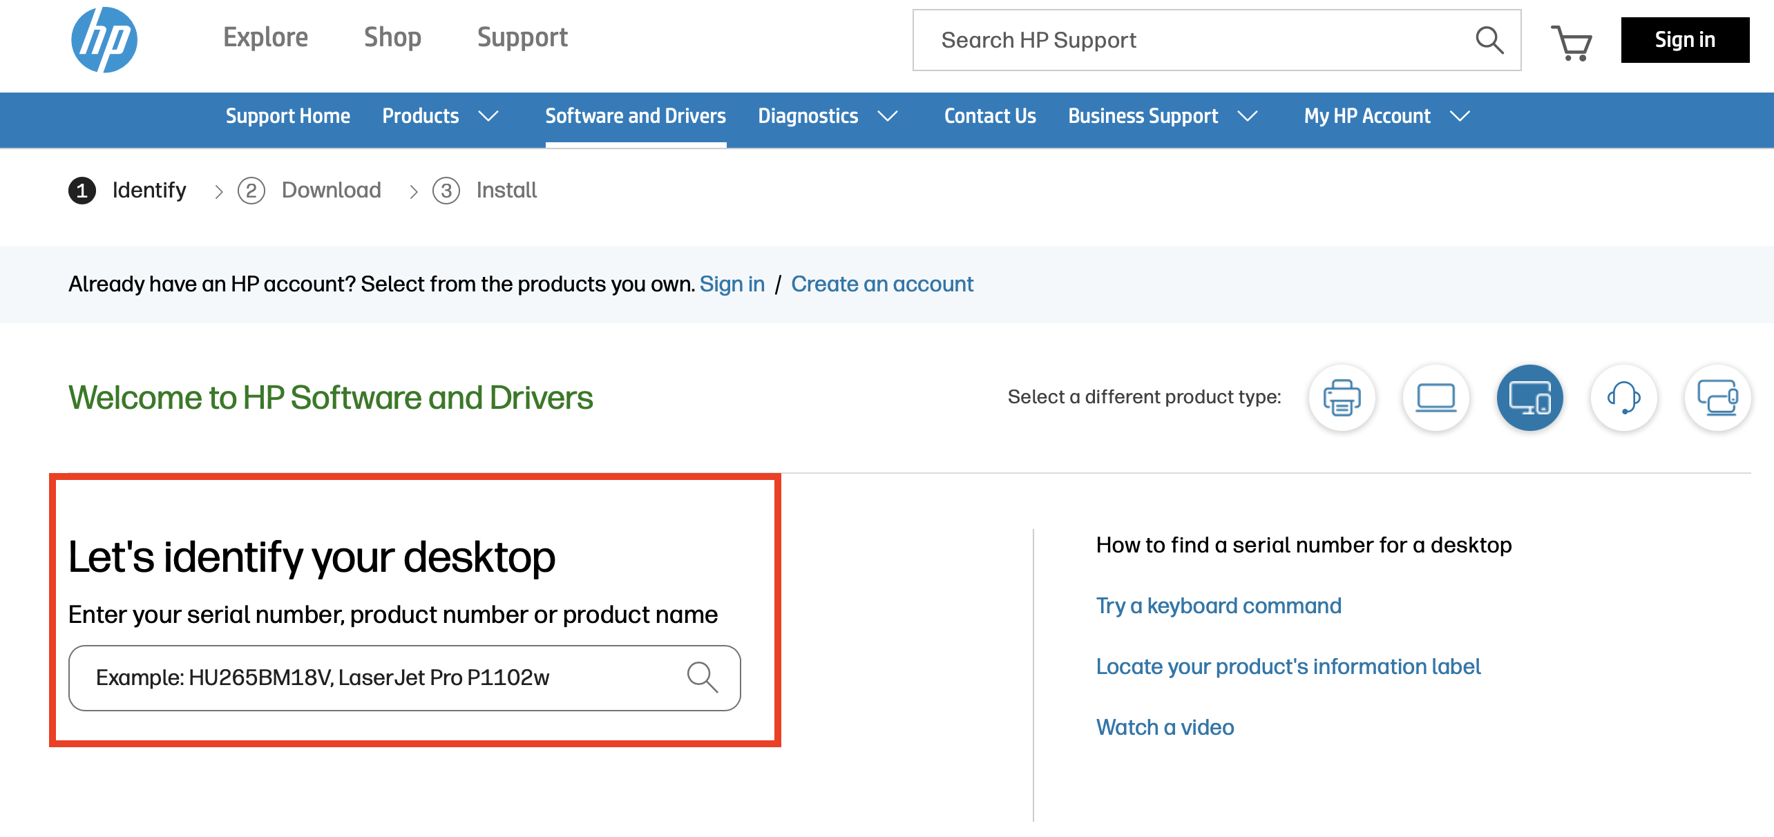
Task: Open the Create an account link
Action: click(x=882, y=284)
